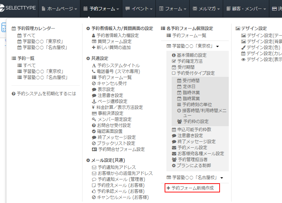Click the eye icon beside デザイン設定(表示)

point(243,60)
